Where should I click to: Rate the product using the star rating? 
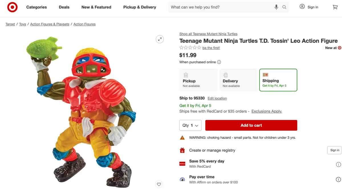click(190, 48)
